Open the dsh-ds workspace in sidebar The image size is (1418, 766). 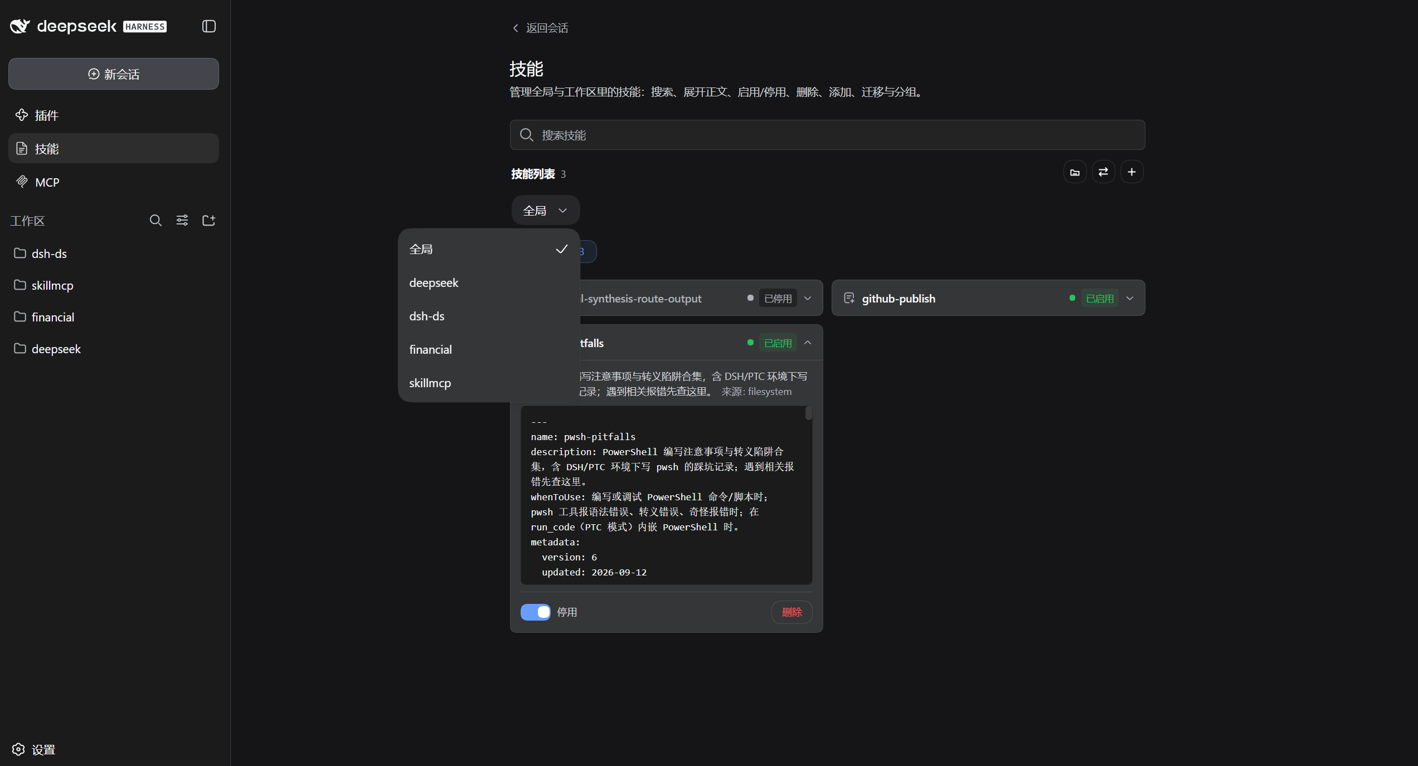tap(114, 253)
